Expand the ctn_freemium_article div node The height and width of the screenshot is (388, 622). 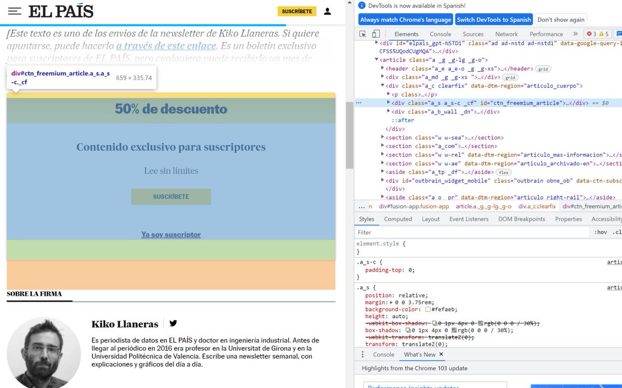(x=389, y=103)
